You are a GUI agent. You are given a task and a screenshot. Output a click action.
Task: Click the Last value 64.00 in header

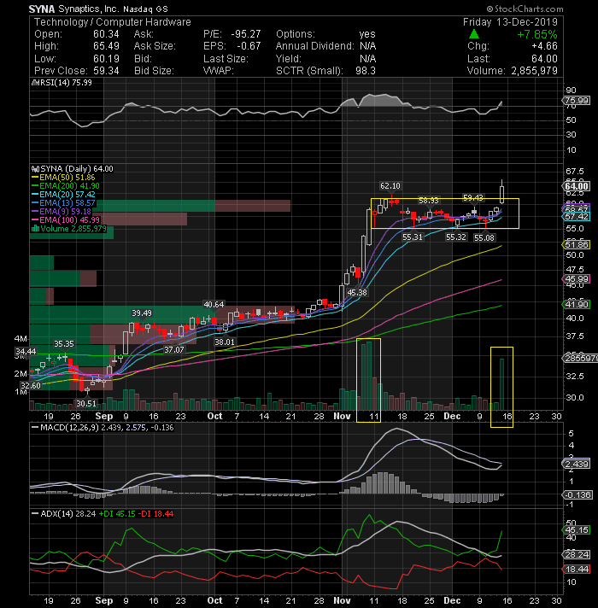pos(545,59)
